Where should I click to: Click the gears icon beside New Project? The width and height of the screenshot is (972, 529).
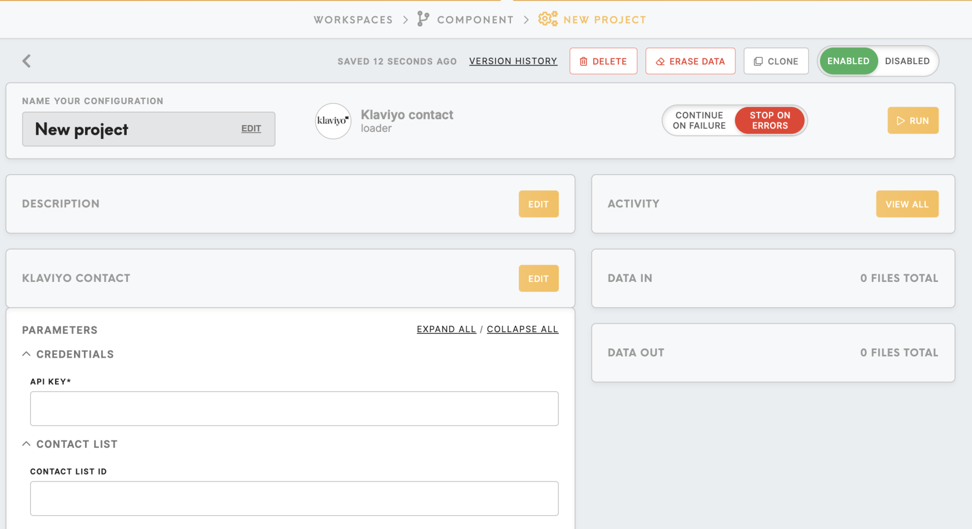(548, 19)
